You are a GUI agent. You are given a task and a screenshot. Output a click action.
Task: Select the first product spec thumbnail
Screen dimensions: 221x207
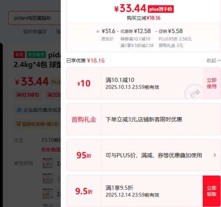point(48,163)
